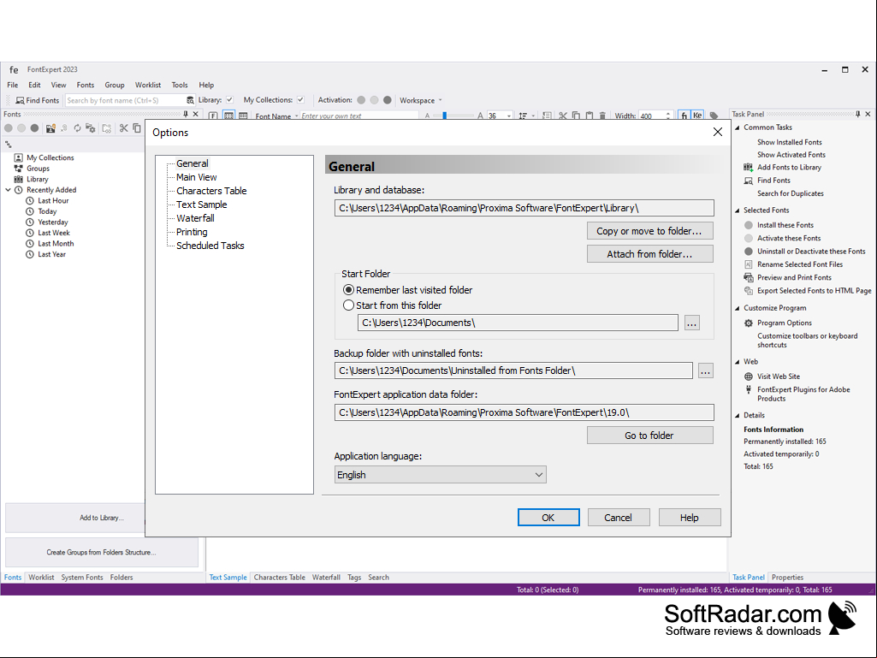Image resolution: width=877 pixels, height=658 pixels.
Task: Click OK in the Options dialog
Action: coord(548,518)
